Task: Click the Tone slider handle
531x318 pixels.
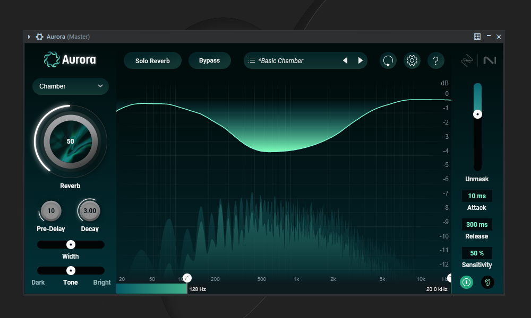Action: pyautogui.click(x=71, y=270)
